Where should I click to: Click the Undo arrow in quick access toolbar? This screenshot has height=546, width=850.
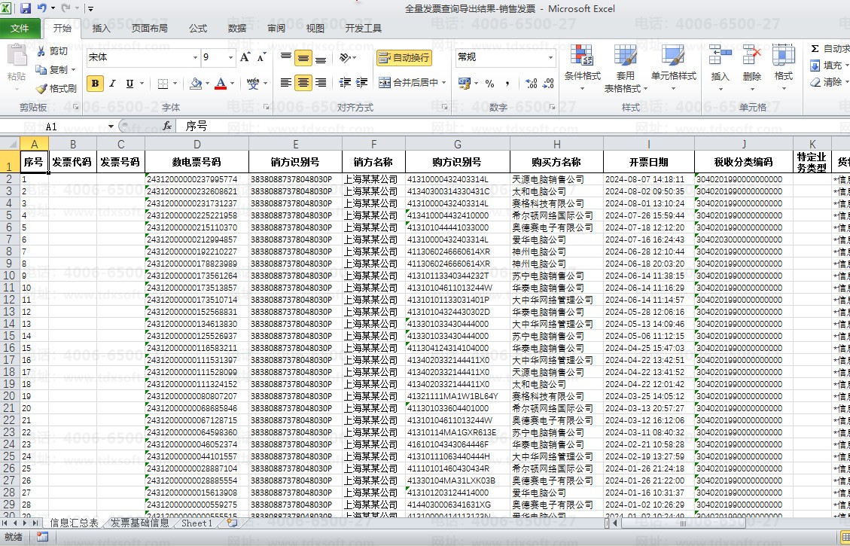(41, 8)
